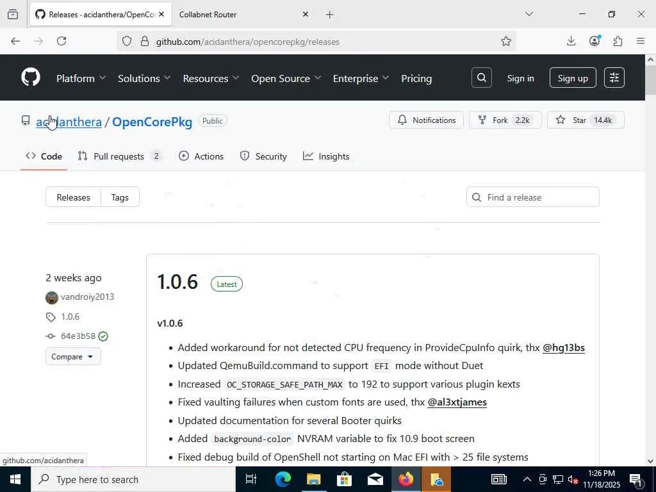656x492 pixels.
Task: Open the Actions tab
Action: point(201,156)
